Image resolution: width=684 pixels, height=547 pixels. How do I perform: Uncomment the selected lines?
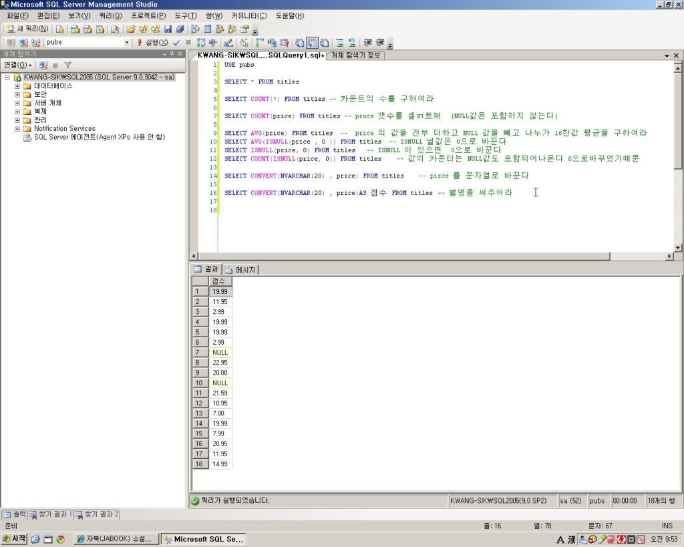(x=352, y=43)
